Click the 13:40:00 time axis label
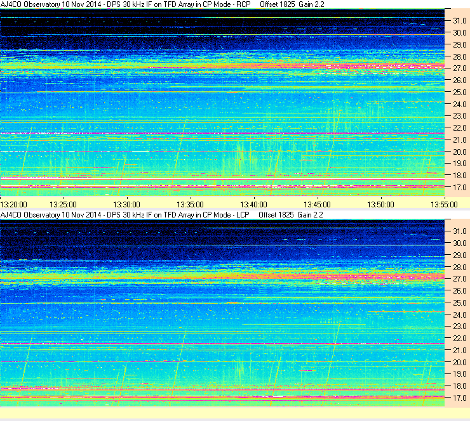This screenshot has height=421, width=470. pyautogui.click(x=253, y=205)
